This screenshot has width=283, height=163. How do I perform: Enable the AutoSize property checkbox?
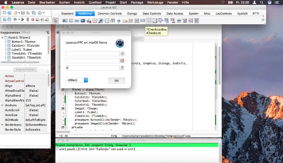coord(27,115)
